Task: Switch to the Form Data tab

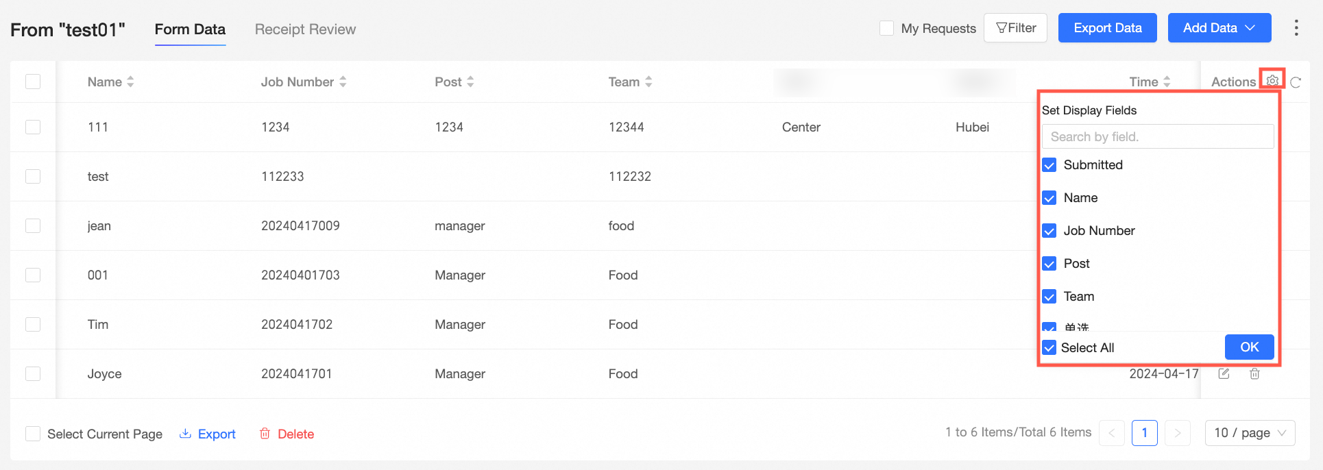Action: click(x=190, y=29)
